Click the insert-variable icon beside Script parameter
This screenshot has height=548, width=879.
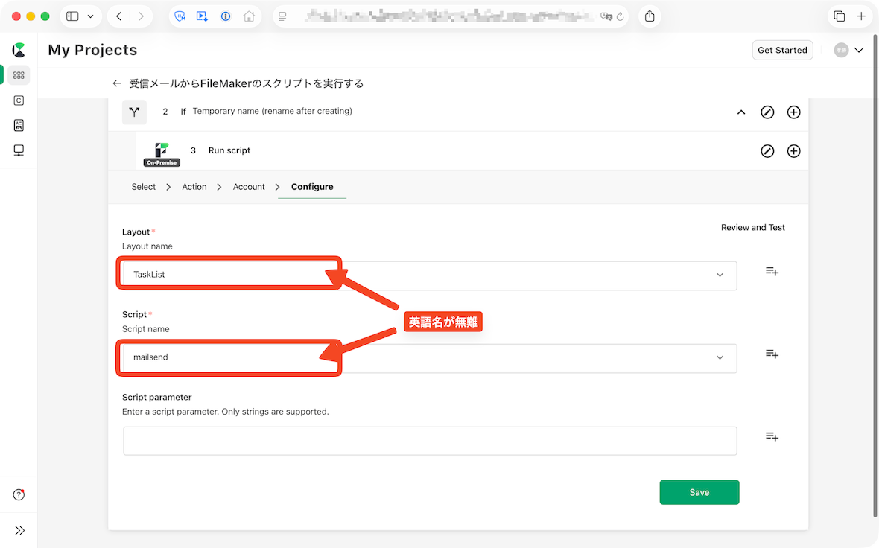click(772, 437)
